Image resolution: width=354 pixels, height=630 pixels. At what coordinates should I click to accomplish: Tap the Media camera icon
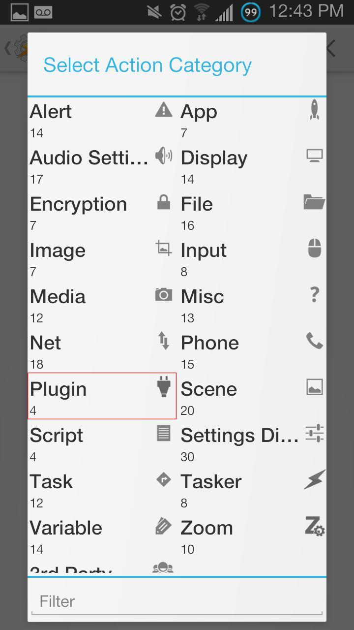[163, 295]
